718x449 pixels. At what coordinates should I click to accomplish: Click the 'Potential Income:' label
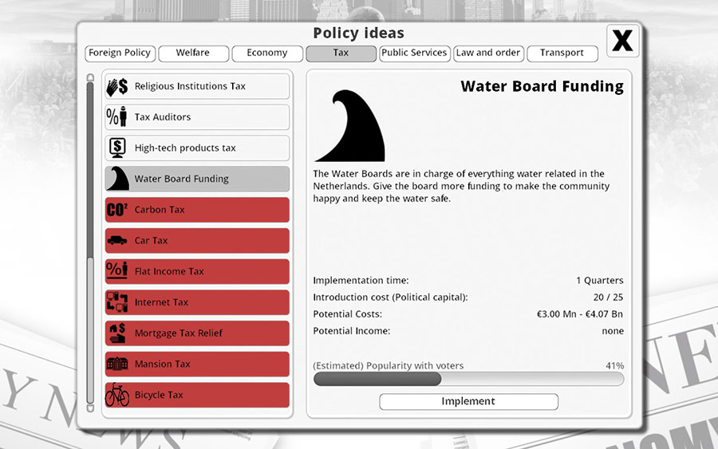352,331
